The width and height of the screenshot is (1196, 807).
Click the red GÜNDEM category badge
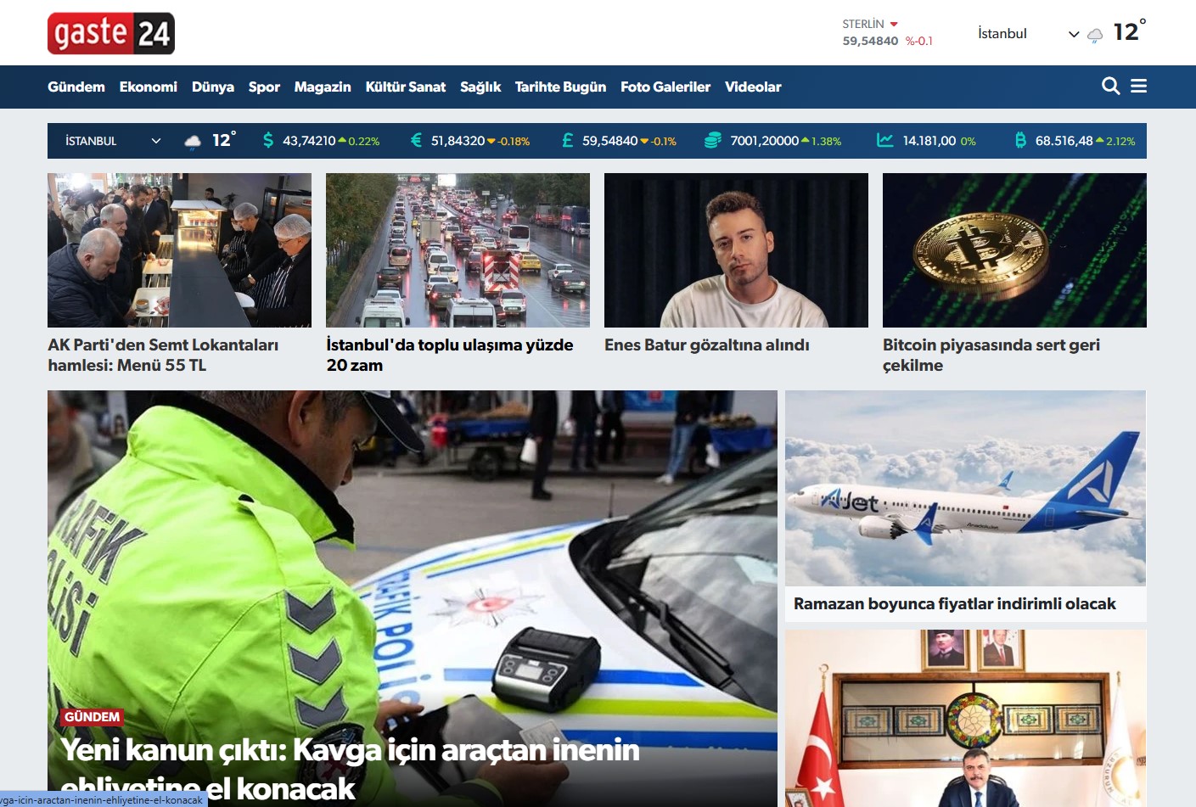[x=93, y=717]
